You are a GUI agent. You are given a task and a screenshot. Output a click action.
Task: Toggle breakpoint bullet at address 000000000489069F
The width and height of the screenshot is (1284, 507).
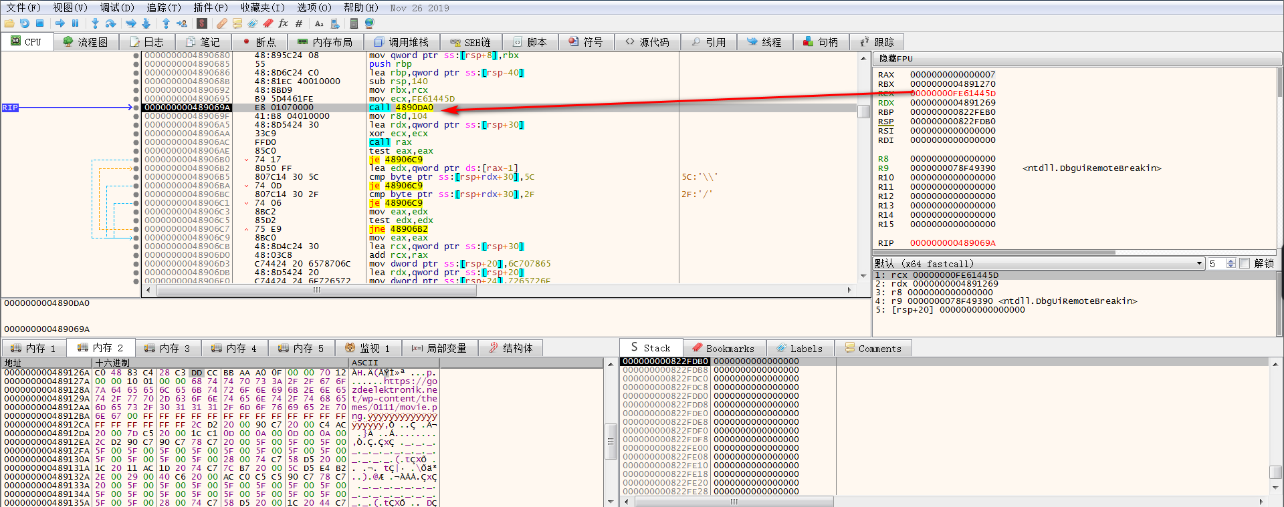coord(136,116)
